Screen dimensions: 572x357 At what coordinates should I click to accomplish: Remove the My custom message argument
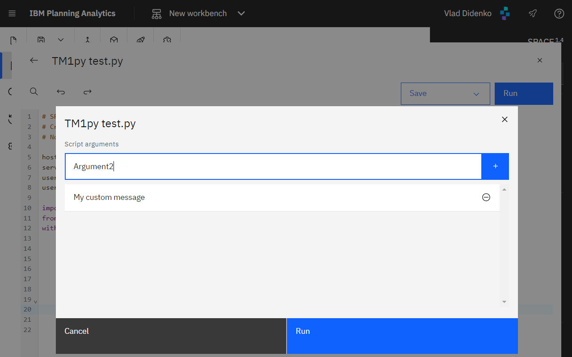coord(486,197)
